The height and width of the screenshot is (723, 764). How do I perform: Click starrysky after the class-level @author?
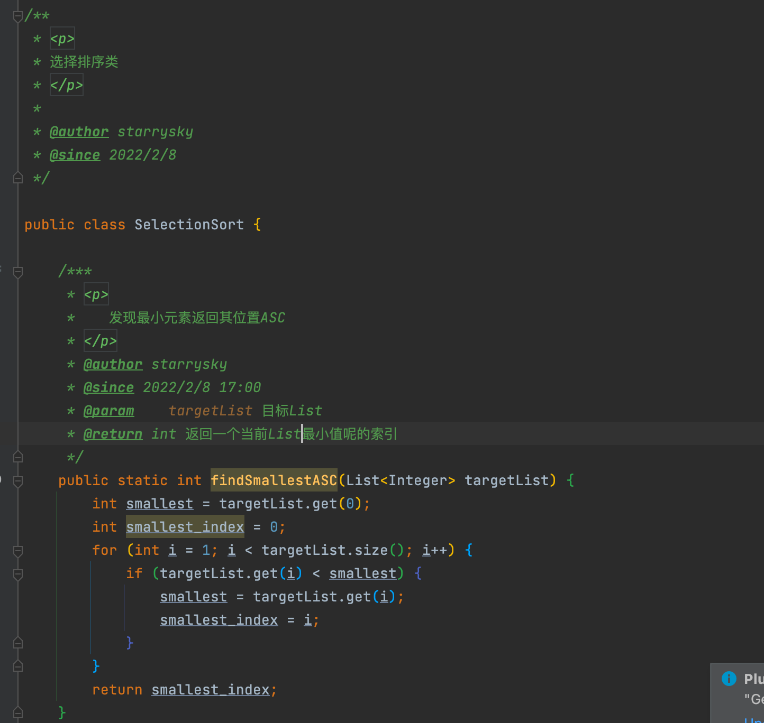[155, 132]
